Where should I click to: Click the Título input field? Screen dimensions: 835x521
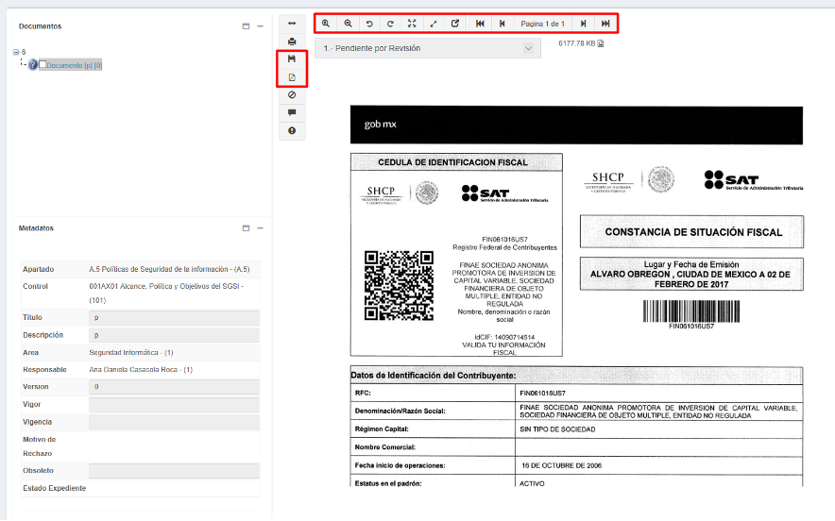173,318
